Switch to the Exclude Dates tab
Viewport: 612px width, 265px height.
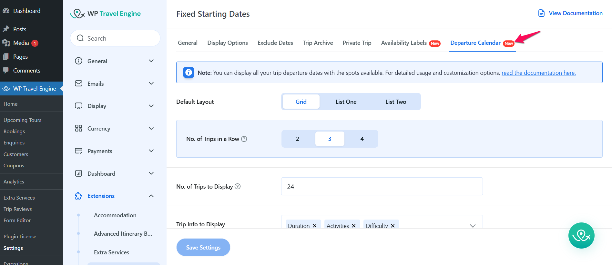[275, 43]
